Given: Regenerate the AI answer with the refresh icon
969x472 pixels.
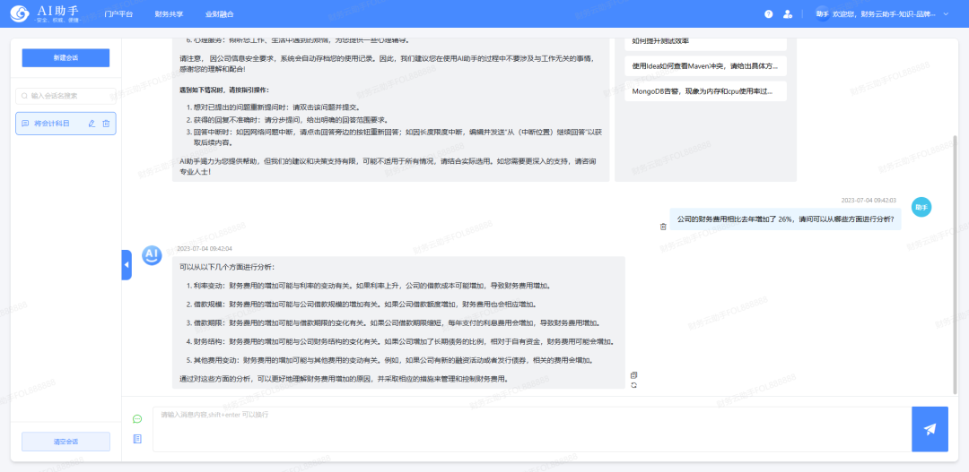Looking at the screenshot, I should click(x=633, y=385).
